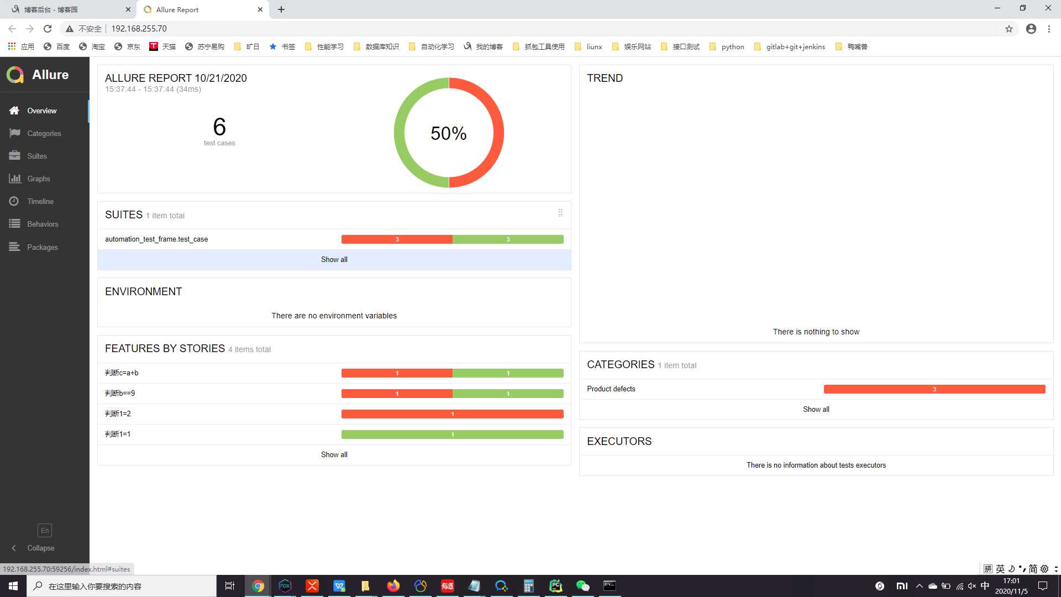Click the browser forward arrow
The height and width of the screenshot is (597, 1061).
[30, 29]
